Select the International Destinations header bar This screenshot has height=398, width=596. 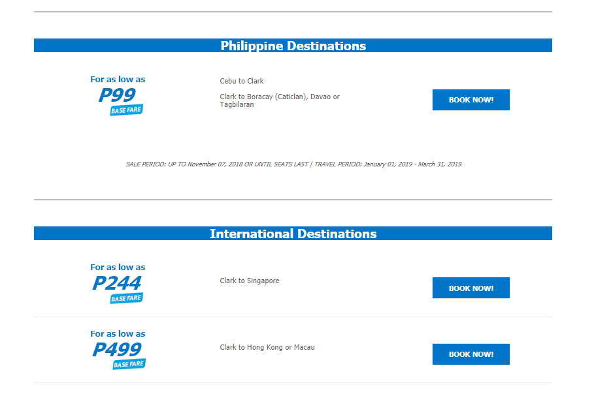[293, 234]
